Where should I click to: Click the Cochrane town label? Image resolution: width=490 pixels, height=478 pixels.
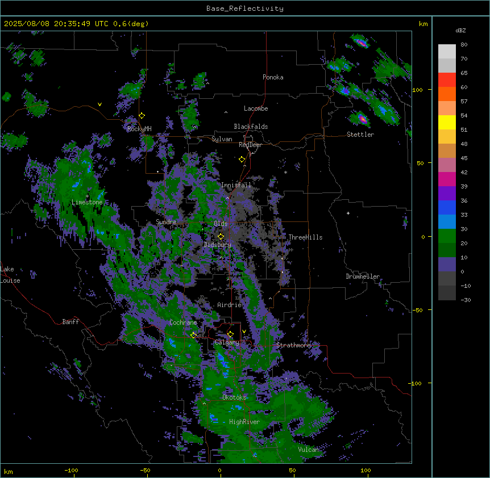pyautogui.click(x=183, y=322)
